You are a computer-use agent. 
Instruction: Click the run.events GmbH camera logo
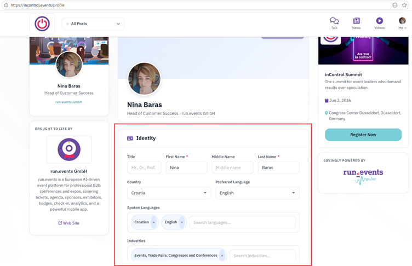tap(69, 149)
